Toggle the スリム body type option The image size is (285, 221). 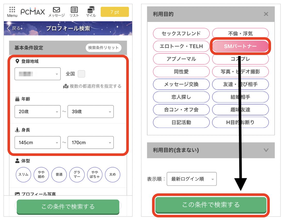(x=23, y=175)
